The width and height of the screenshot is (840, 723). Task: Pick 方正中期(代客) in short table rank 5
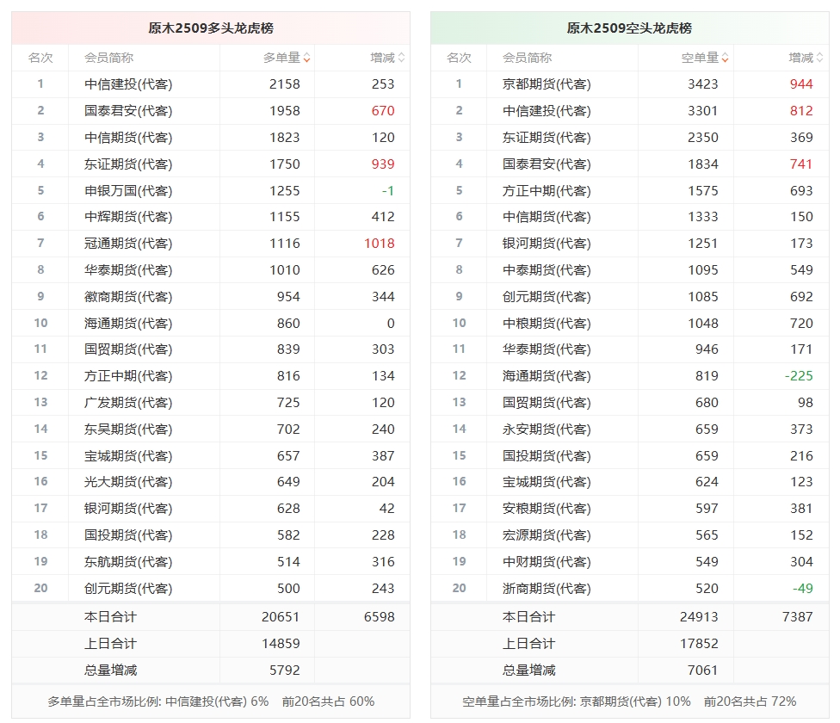547,191
